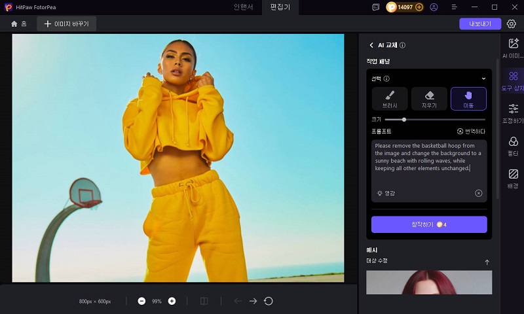Open the Adjust (조정하기) sliders panel
Image resolution: width=524 pixels, height=314 pixels.
coord(513,113)
